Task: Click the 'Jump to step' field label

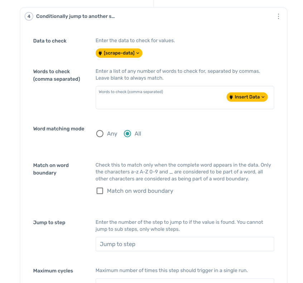Action: pyautogui.click(x=49, y=223)
